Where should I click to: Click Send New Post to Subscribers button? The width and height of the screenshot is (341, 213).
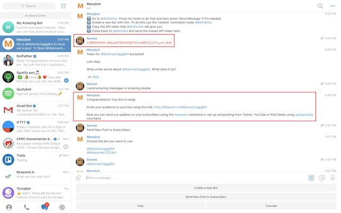206,196
